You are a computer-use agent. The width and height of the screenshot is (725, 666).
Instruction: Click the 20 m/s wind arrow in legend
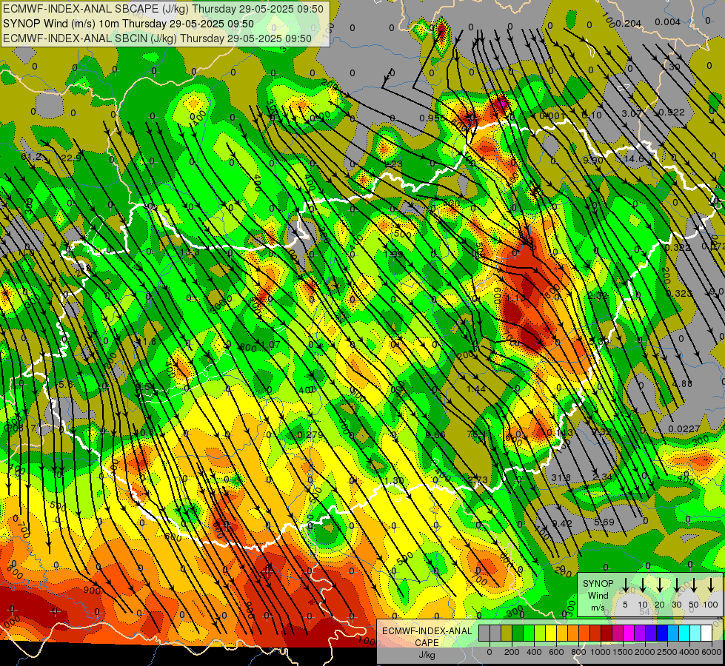(659, 585)
